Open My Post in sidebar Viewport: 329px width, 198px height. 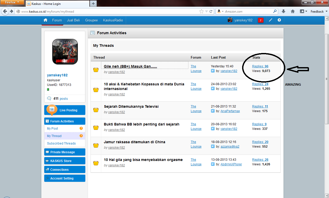[52, 129]
